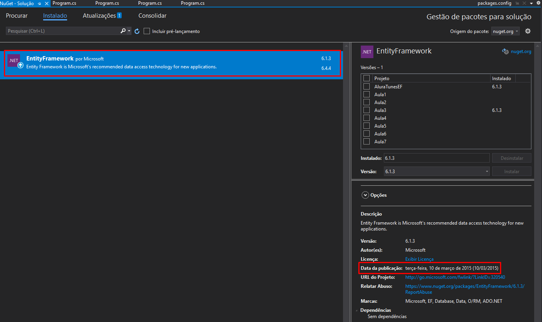This screenshot has height=322, width=542.
Task: Go to the Consolidar tab
Action: (152, 16)
